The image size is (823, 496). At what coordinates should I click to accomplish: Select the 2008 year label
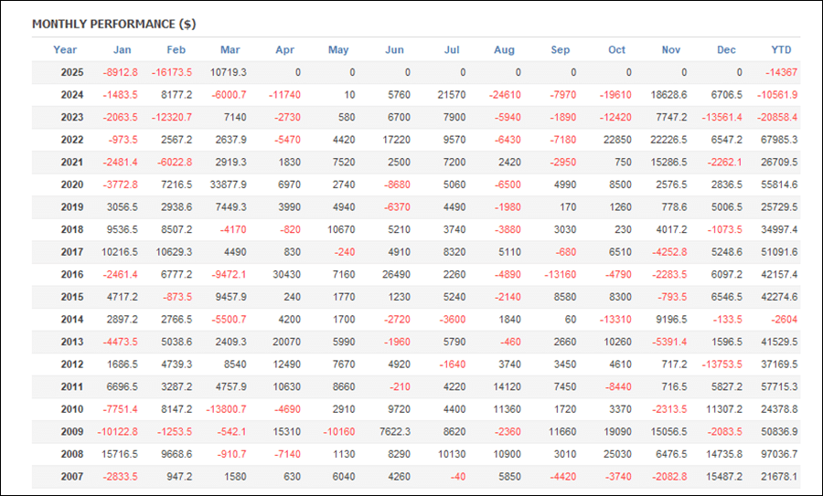(x=72, y=454)
